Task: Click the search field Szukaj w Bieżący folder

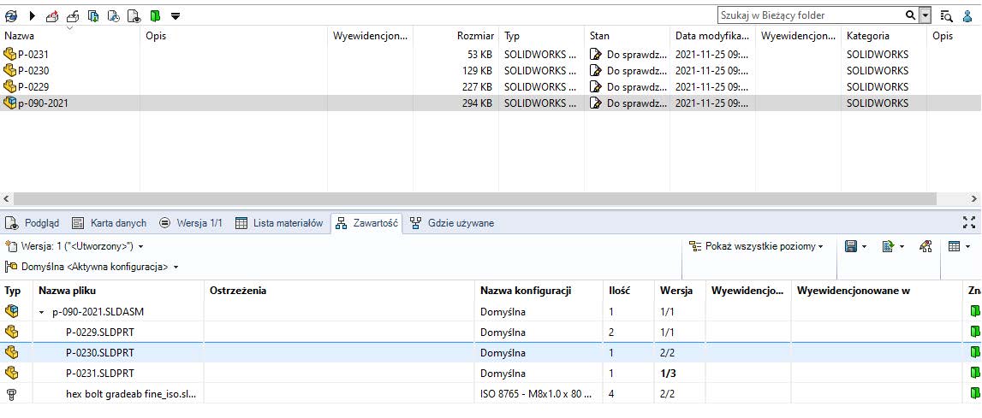Action: 809,15
